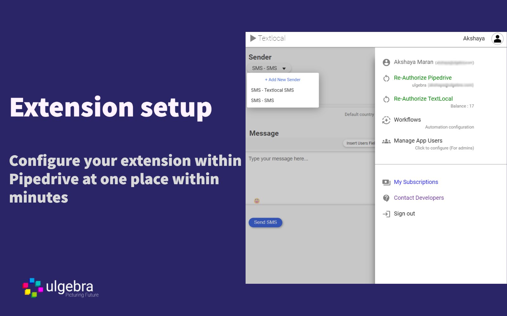Viewport: 507px width, 316px height.
Task: Click the Sender heading
Action: (x=260, y=57)
